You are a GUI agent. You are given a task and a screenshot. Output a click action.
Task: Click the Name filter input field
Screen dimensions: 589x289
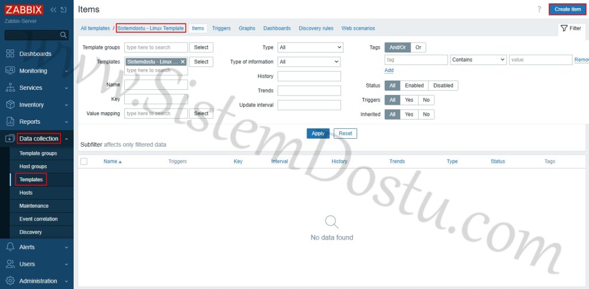pos(156,85)
